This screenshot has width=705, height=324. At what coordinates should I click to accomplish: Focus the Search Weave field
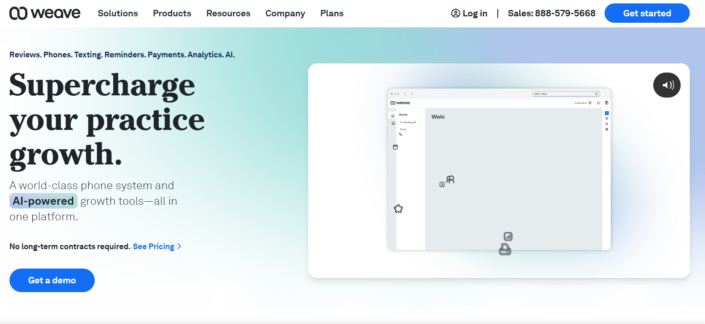pyautogui.click(x=566, y=94)
